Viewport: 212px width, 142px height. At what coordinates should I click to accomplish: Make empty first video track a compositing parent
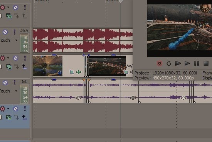24,16
